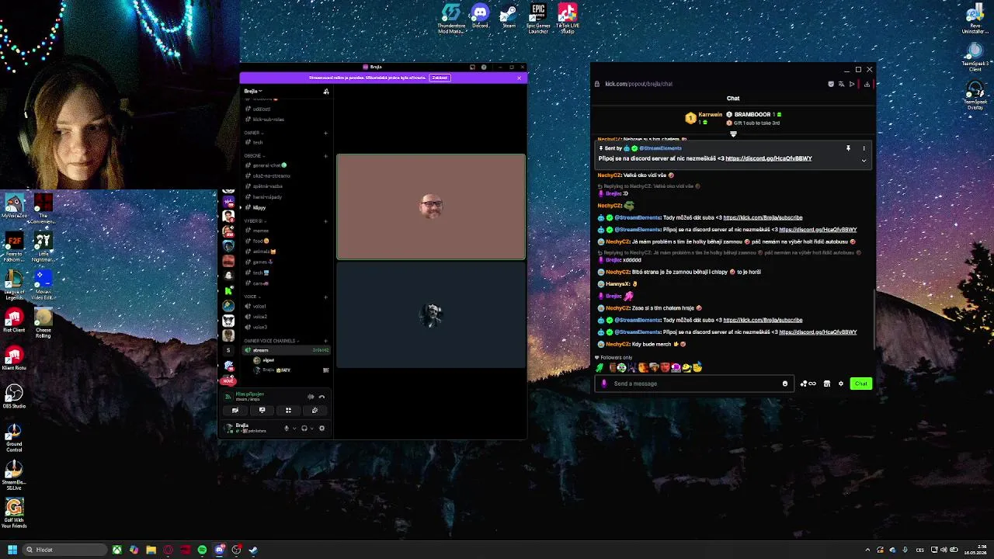The image size is (994, 559).
Task: Click the Send a message input field
Action: [693, 384]
